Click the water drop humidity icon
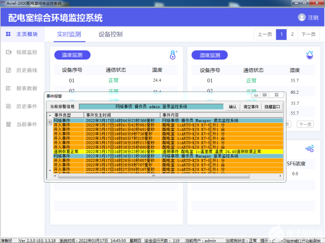Screen dimensions: 325x243 (x=310, y=55)
